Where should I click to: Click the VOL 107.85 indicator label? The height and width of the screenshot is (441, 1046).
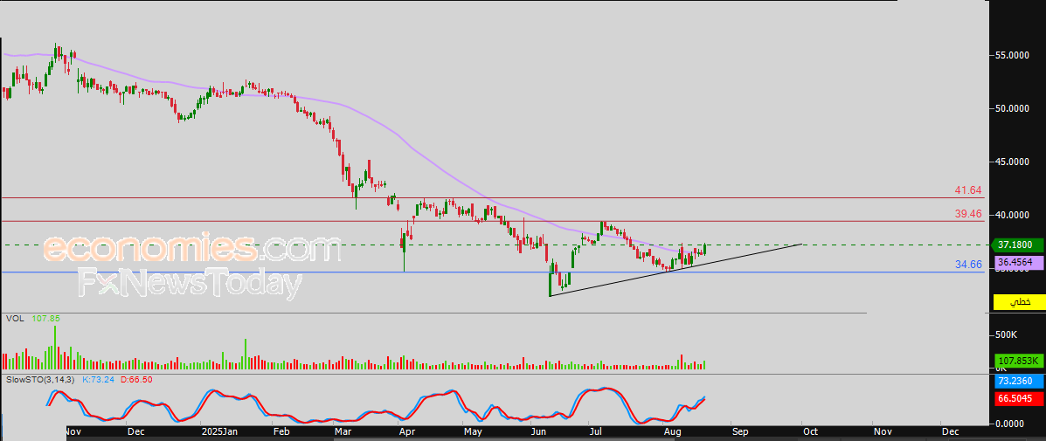(x=32, y=319)
